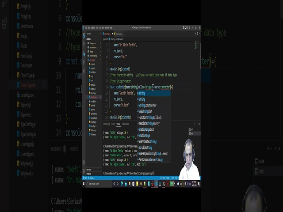Open the Manage gear in activity bar
The image size is (283, 212).
click(x=84, y=171)
